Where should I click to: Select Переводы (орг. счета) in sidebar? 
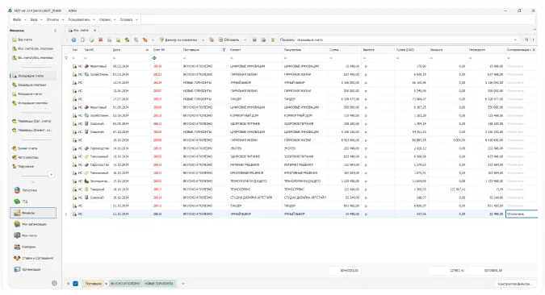31,121
